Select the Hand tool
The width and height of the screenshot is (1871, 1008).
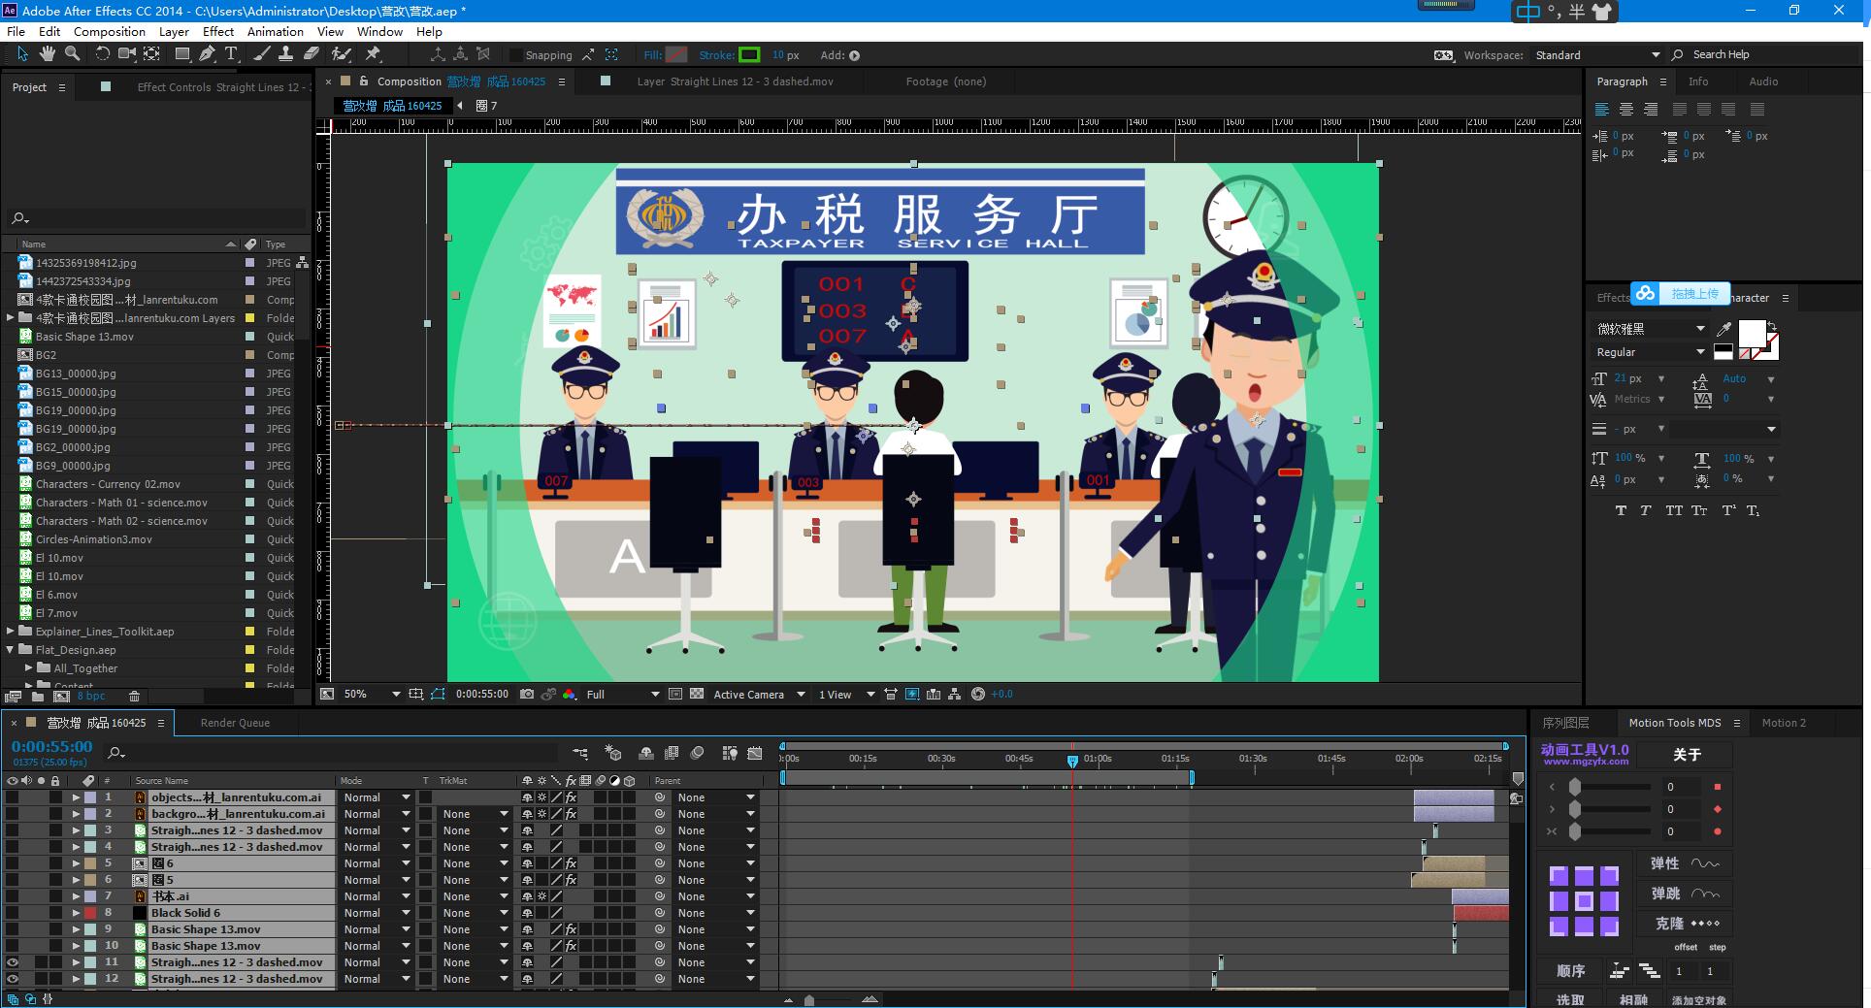(47, 54)
